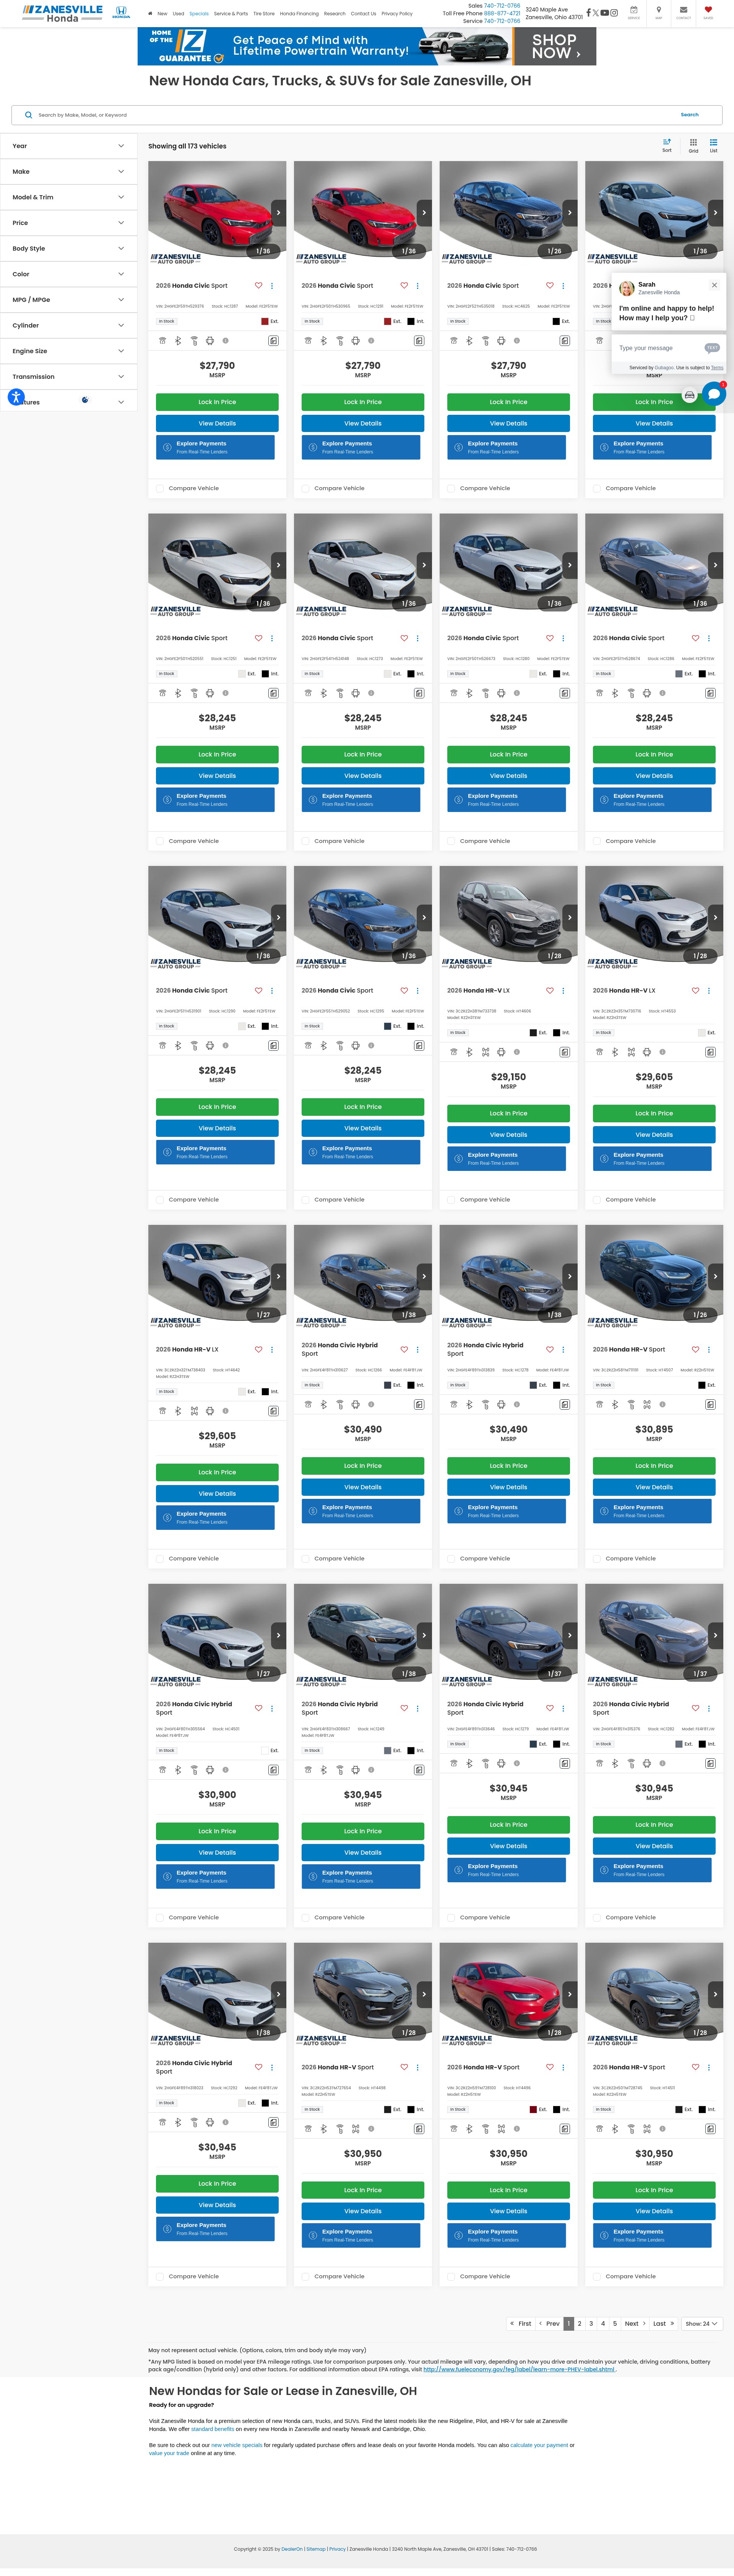Favorite the $29,150 HR-V LX with heart
The height and width of the screenshot is (2576, 734).
(549, 991)
